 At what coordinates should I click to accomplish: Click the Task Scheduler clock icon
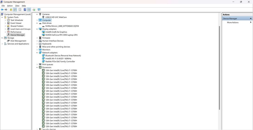click(x=8, y=20)
